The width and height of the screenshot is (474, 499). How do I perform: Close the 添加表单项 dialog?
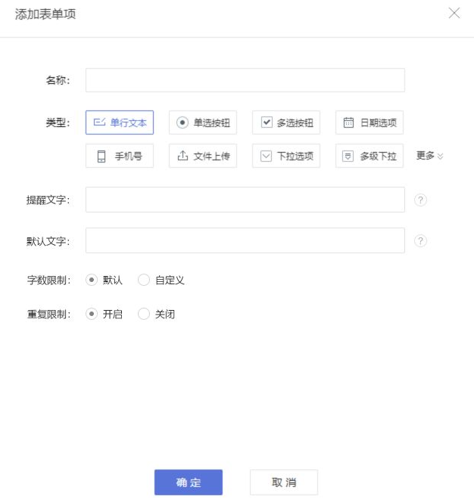[454, 13]
